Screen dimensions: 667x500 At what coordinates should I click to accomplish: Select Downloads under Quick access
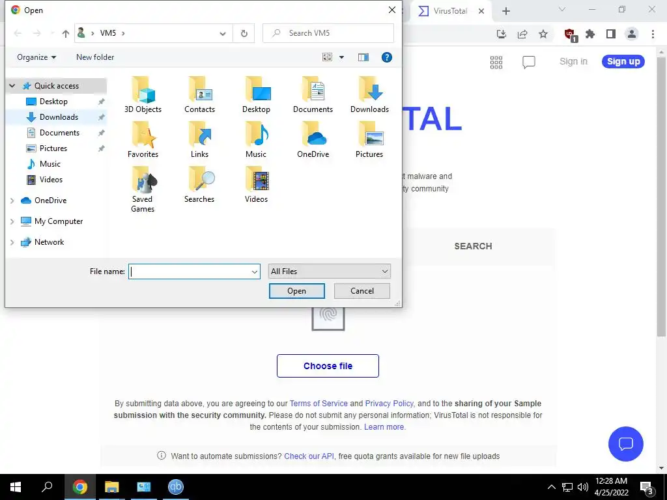[x=59, y=117]
